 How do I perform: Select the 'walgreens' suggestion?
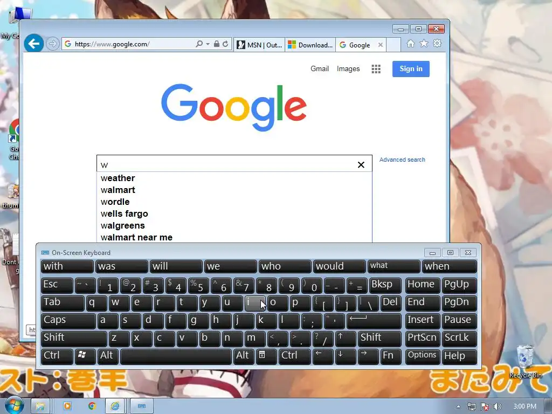coord(234,226)
